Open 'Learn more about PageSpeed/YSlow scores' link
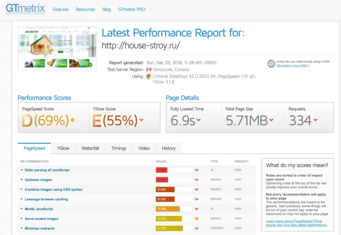Image resolution: width=341 pixels, height=235 pixels. coord(296,223)
